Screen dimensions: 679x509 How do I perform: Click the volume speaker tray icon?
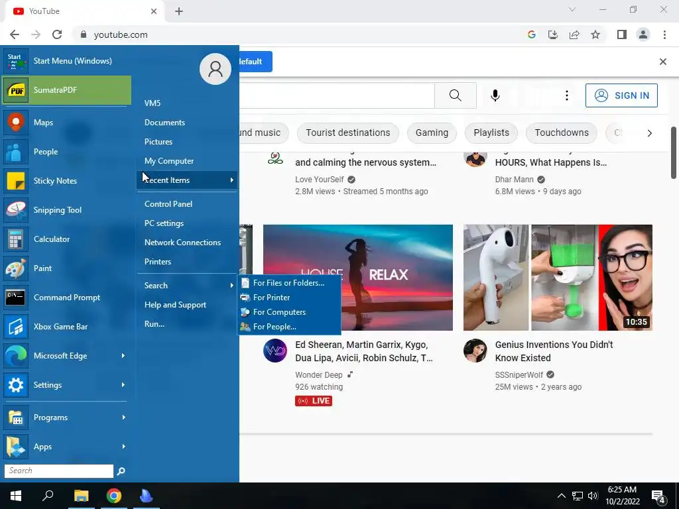(x=593, y=496)
